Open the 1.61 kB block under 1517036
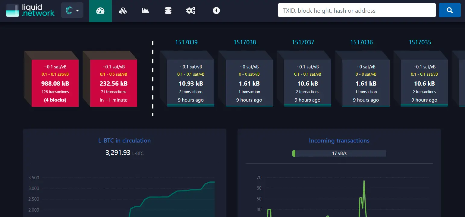Viewport: 465px width, 217px height. coord(366,83)
